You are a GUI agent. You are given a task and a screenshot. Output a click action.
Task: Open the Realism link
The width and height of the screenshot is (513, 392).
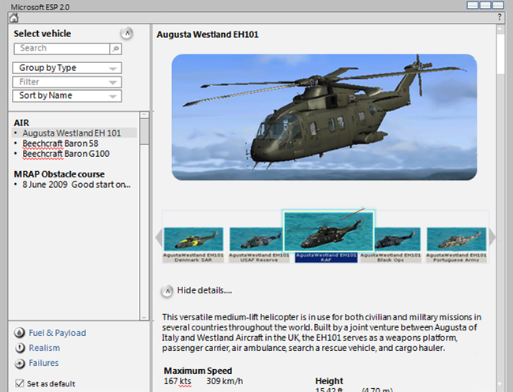44,348
